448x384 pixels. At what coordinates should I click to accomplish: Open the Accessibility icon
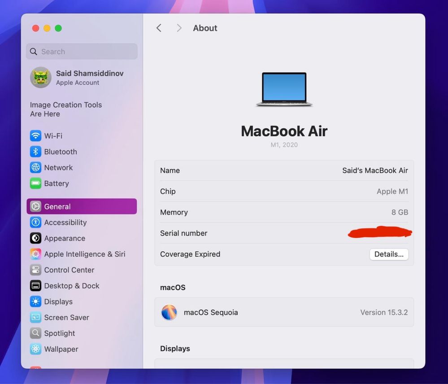point(35,223)
